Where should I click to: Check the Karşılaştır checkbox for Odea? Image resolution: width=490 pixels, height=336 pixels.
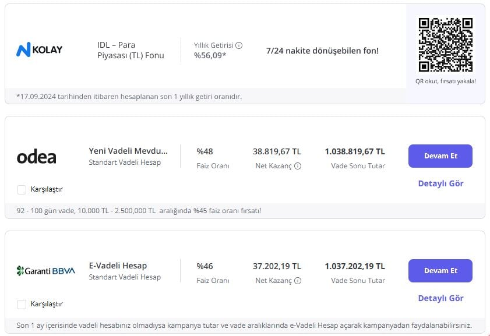[21, 189]
